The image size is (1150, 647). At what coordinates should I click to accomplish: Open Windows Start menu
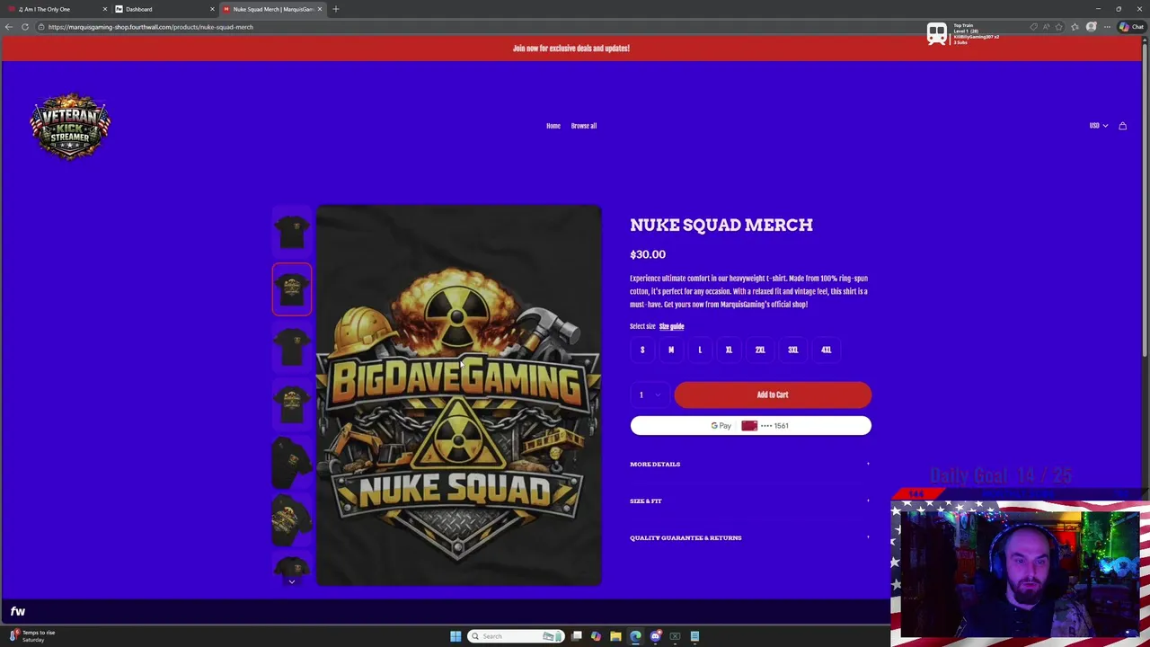[x=456, y=636]
